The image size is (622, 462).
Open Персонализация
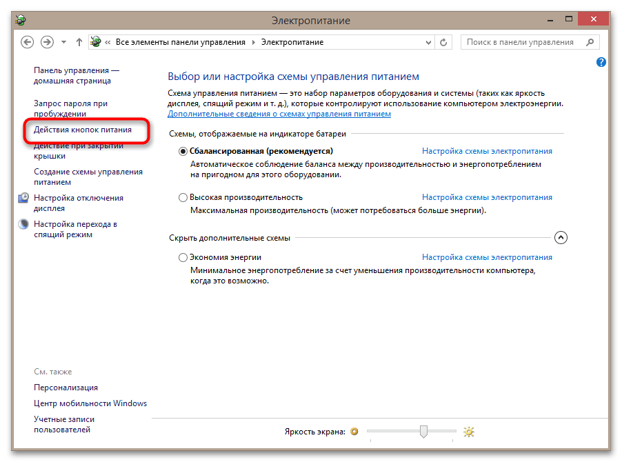point(66,388)
